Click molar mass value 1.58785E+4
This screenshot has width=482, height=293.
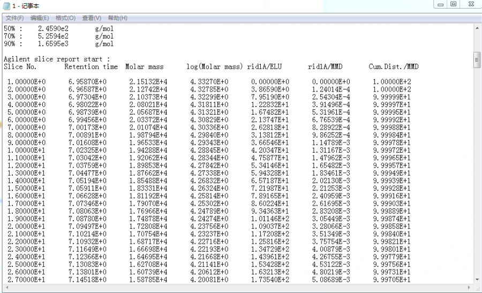pyautogui.click(x=148, y=280)
